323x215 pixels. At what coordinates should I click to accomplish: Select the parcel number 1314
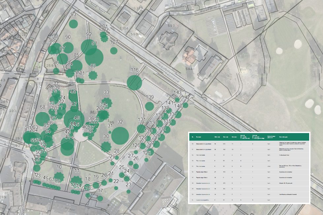(124, 28)
